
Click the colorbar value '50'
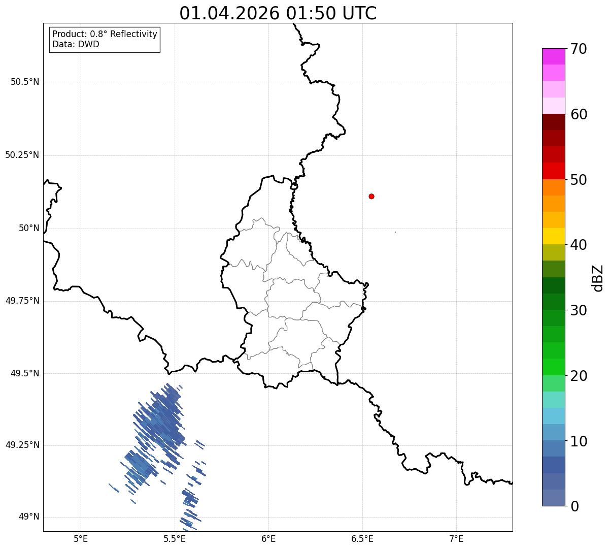tap(579, 180)
